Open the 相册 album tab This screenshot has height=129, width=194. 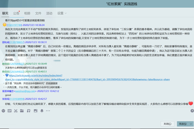[27, 13]
